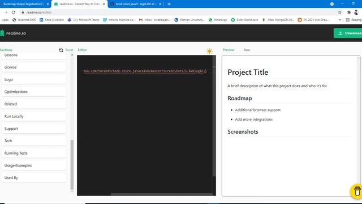Screen dimensions: 362x204
Task: Click the Download button
Action: click(x=348, y=33)
